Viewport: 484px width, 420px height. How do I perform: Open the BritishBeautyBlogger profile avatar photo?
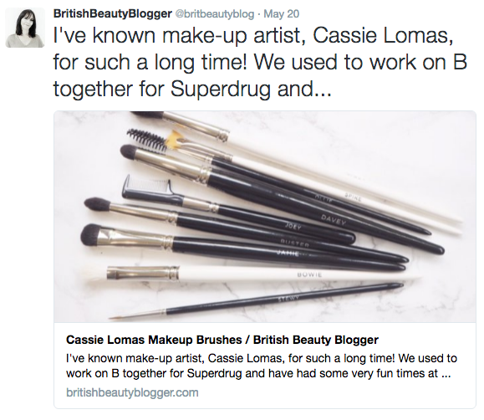[x=25, y=28]
